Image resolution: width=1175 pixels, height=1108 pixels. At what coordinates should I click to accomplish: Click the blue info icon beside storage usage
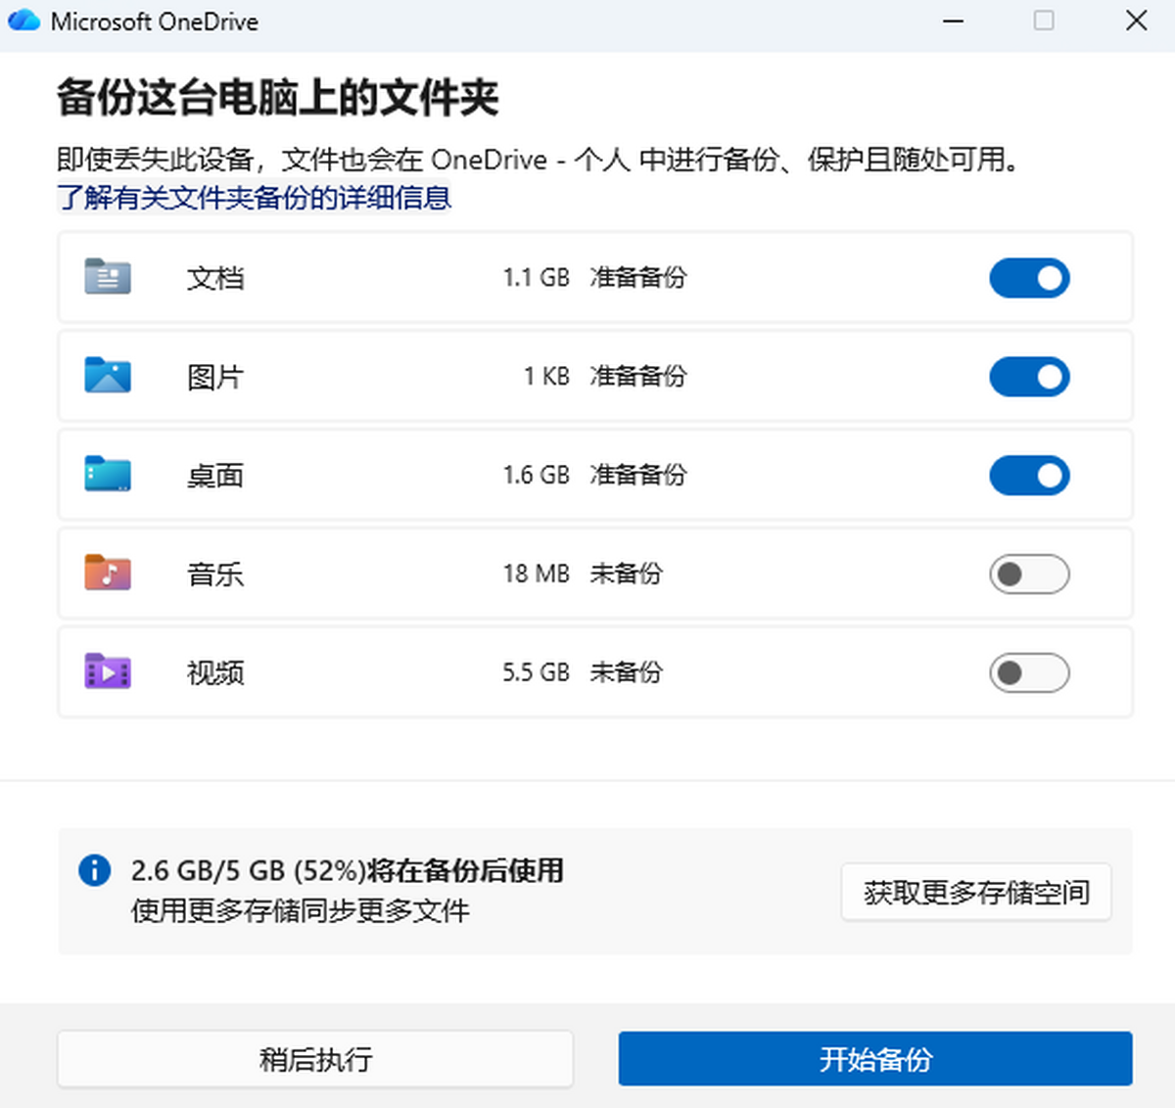[94, 870]
